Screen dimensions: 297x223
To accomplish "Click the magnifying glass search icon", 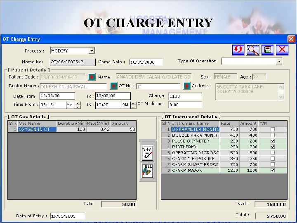I will tap(252, 50).
